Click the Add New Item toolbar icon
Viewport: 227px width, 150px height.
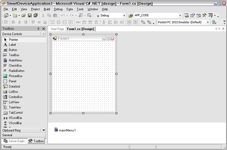click(15, 15)
